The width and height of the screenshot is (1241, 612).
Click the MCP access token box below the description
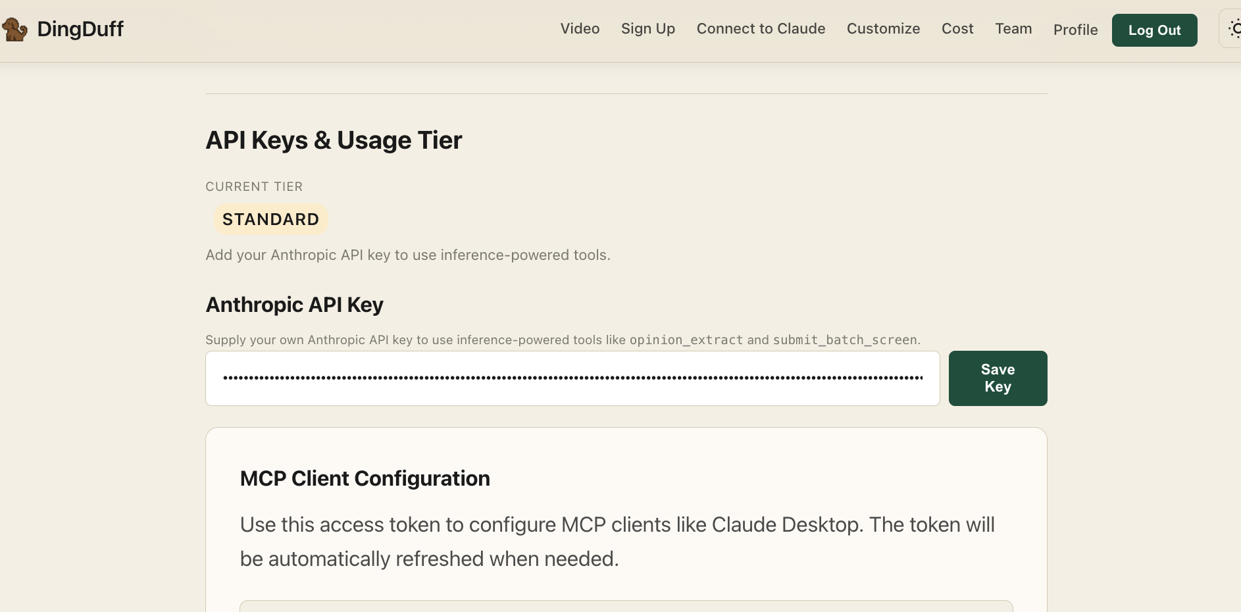pos(625,608)
